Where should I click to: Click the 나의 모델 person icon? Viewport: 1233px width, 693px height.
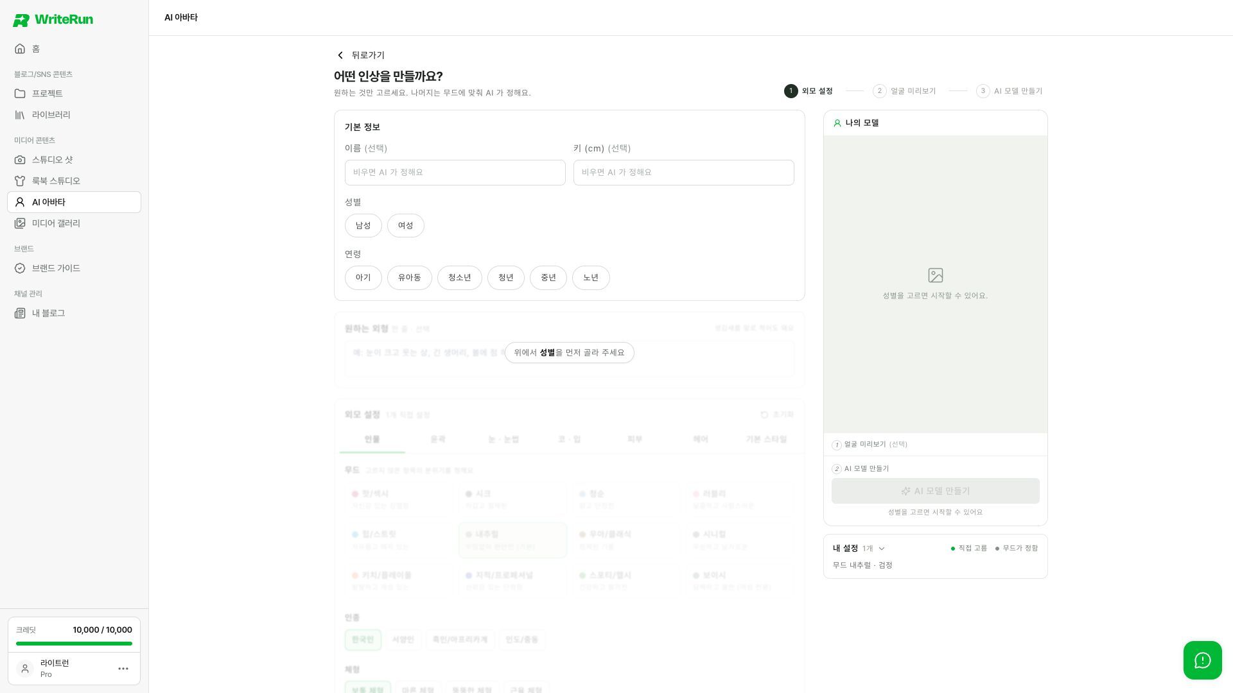(x=837, y=123)
